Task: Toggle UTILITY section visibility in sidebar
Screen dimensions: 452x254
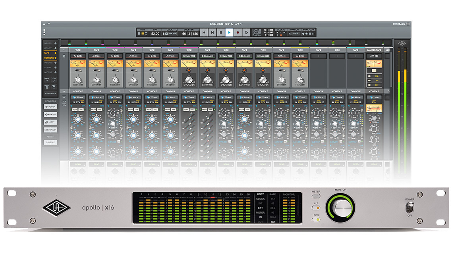Action: click(x=56, y=48)
